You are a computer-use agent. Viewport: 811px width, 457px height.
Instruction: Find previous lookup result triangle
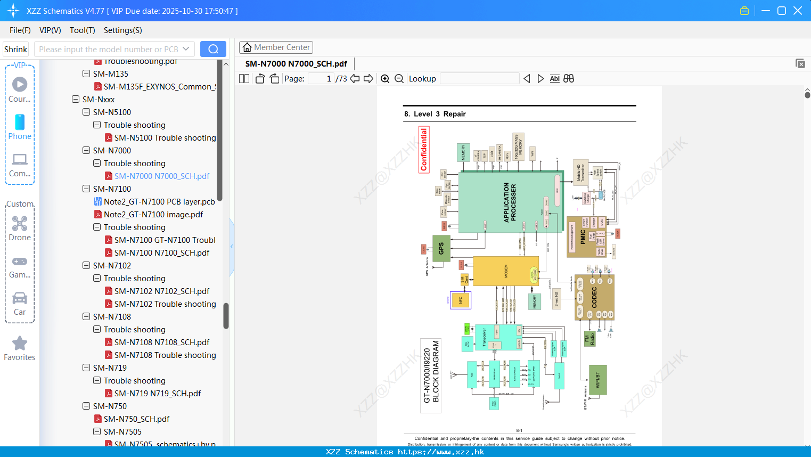527,79
